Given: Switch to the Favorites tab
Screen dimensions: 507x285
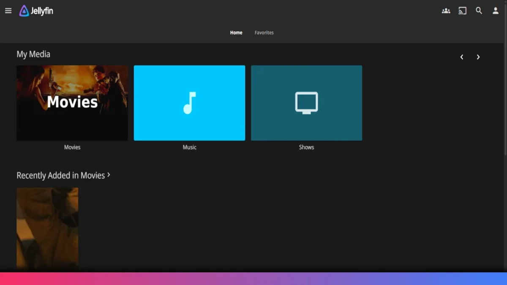Looking at the screenshot, I should [x=264, y=33].
